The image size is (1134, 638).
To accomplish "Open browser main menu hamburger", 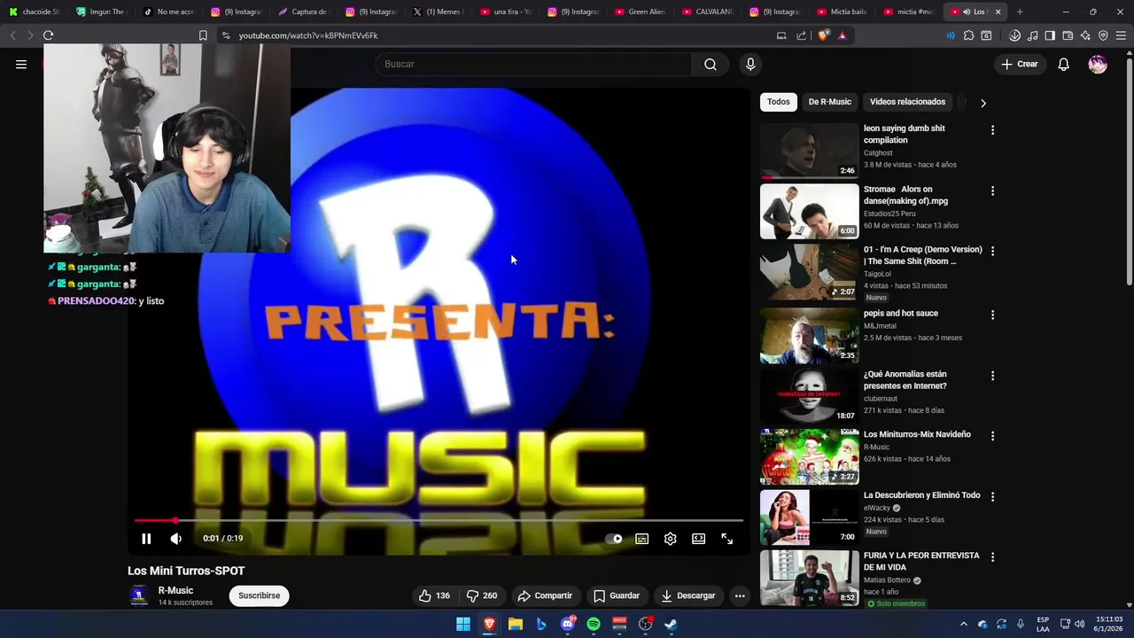I will [1121, 35].
